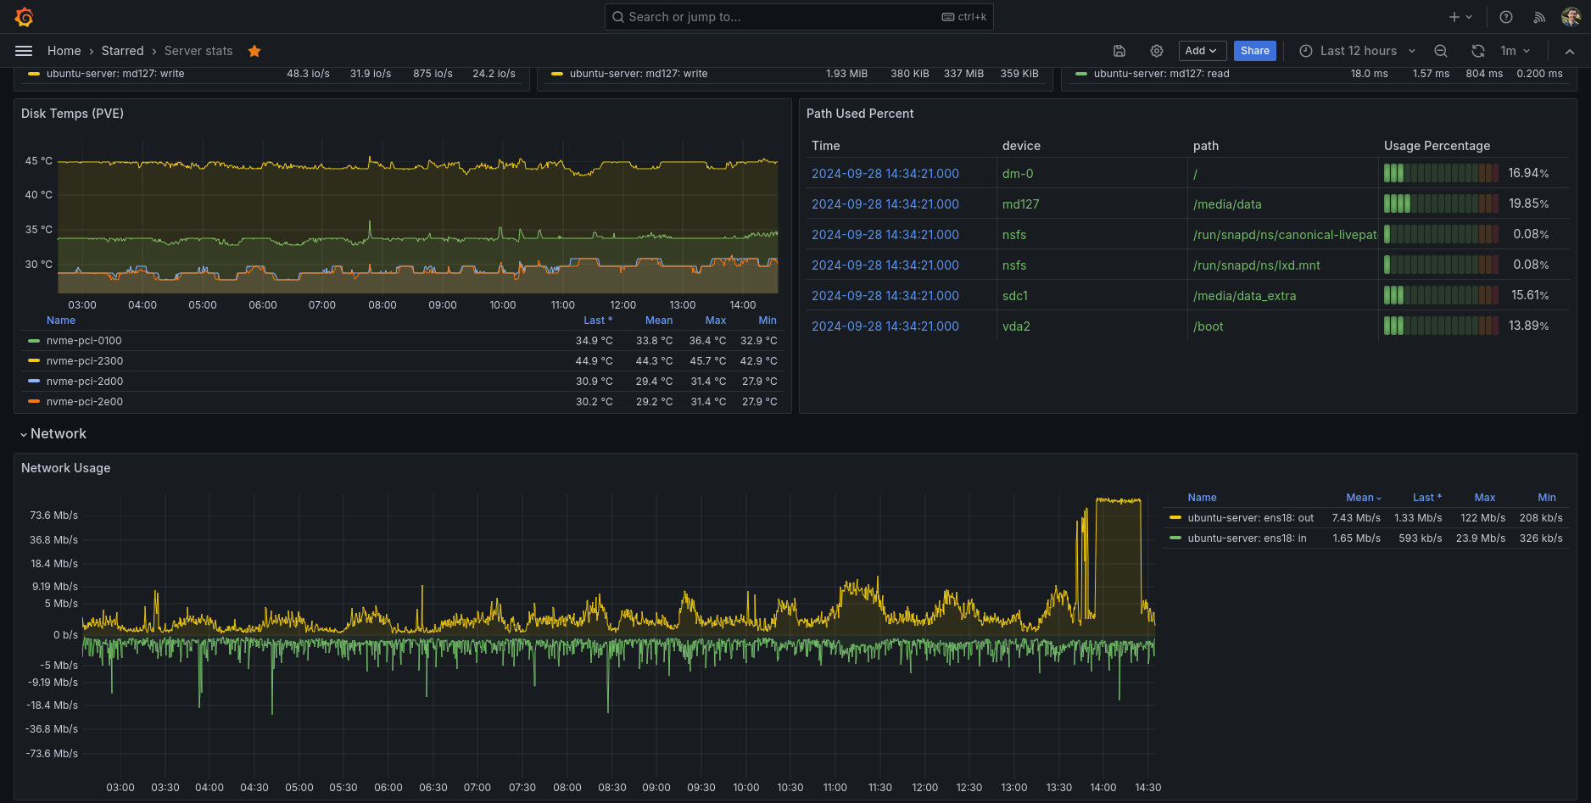Open the Add dropdown menu
1591x803 pixels.
[1202, 51]
